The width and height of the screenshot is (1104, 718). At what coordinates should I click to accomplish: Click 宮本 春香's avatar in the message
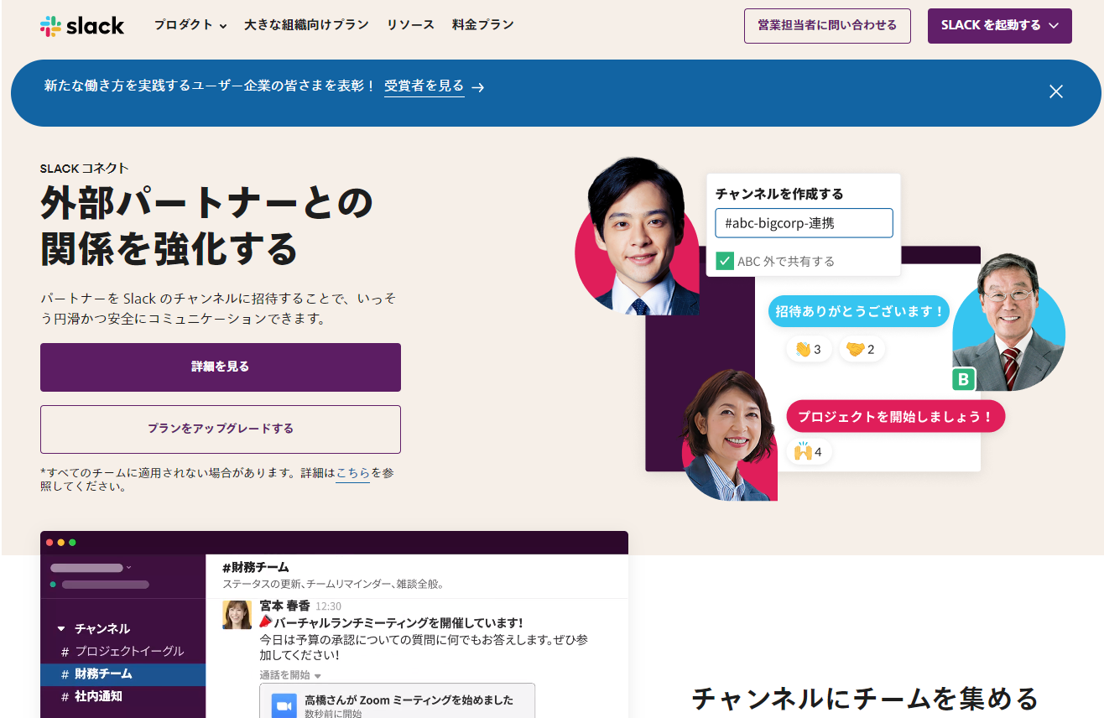[237, 615]
